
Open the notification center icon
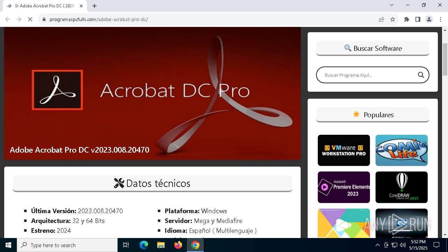point(436,245)
